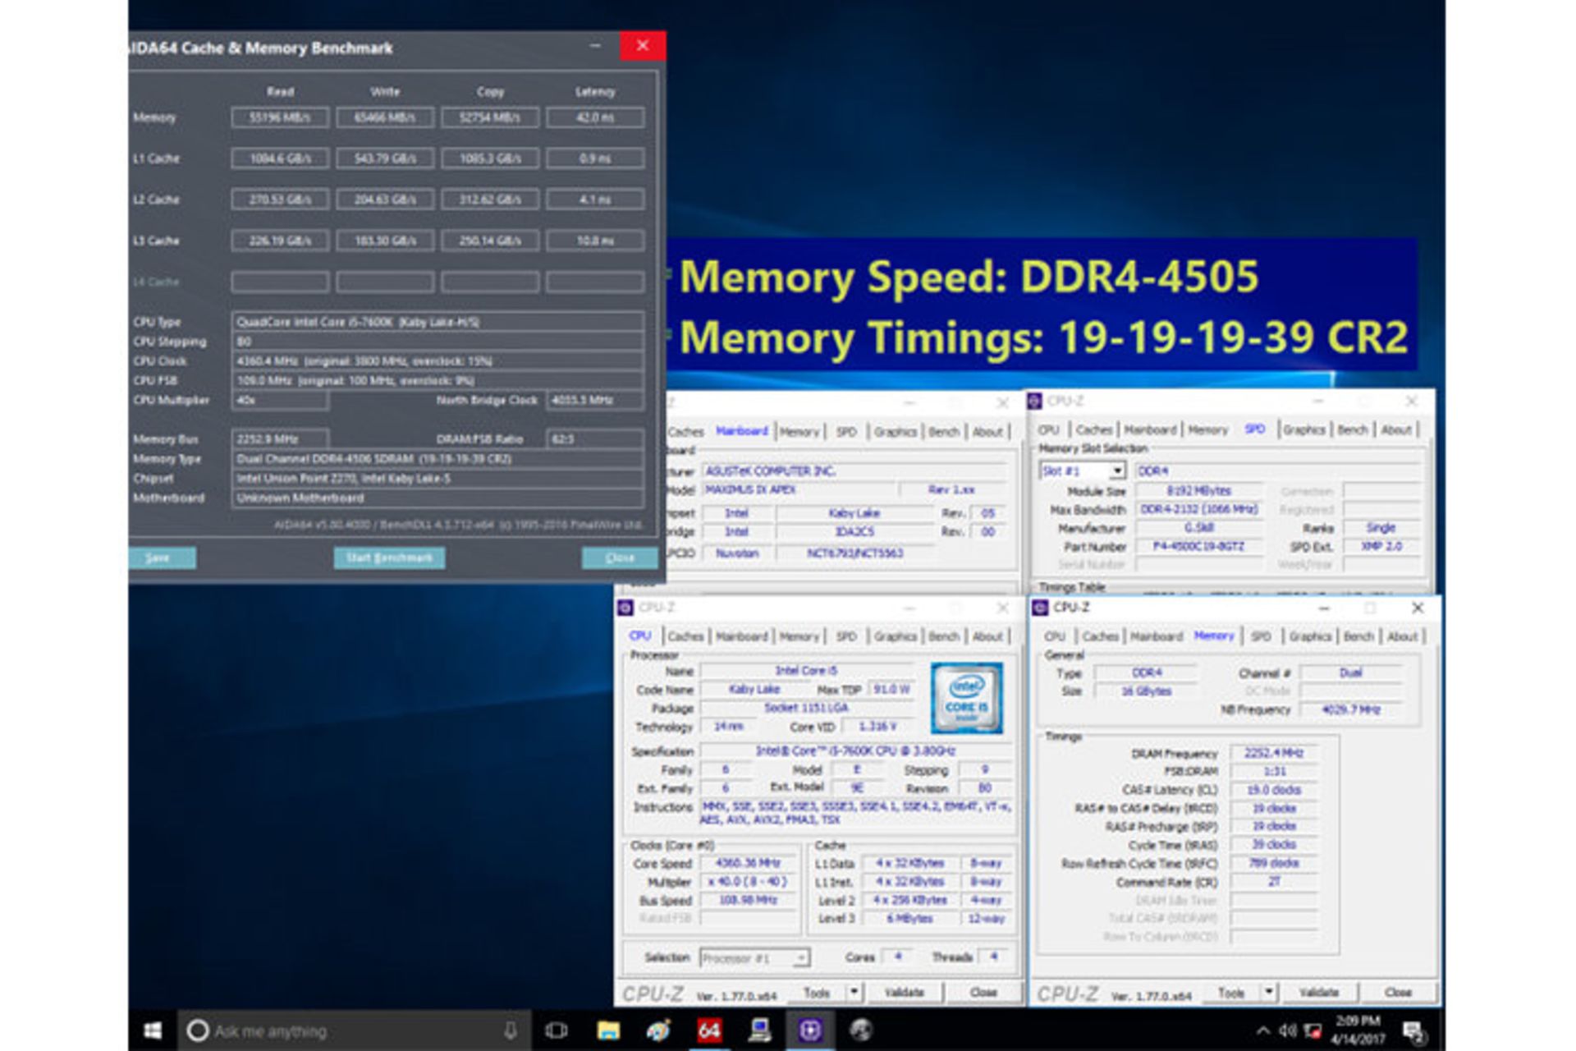Open Task View from the taskbar

tap(557, 1030)
